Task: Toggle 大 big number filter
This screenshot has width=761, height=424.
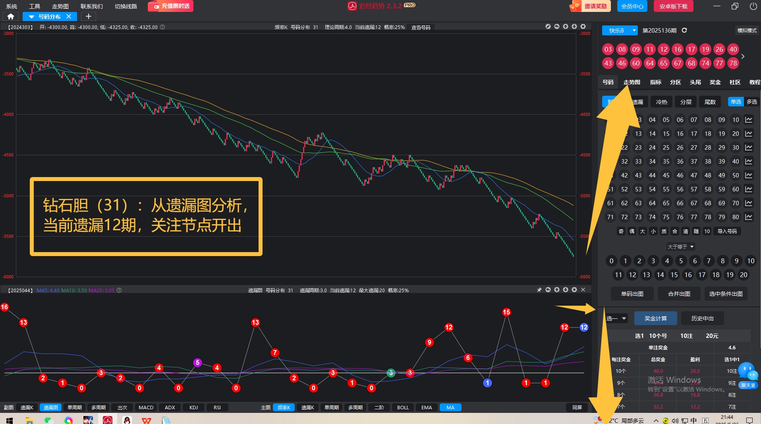Action: coord(643,231)
